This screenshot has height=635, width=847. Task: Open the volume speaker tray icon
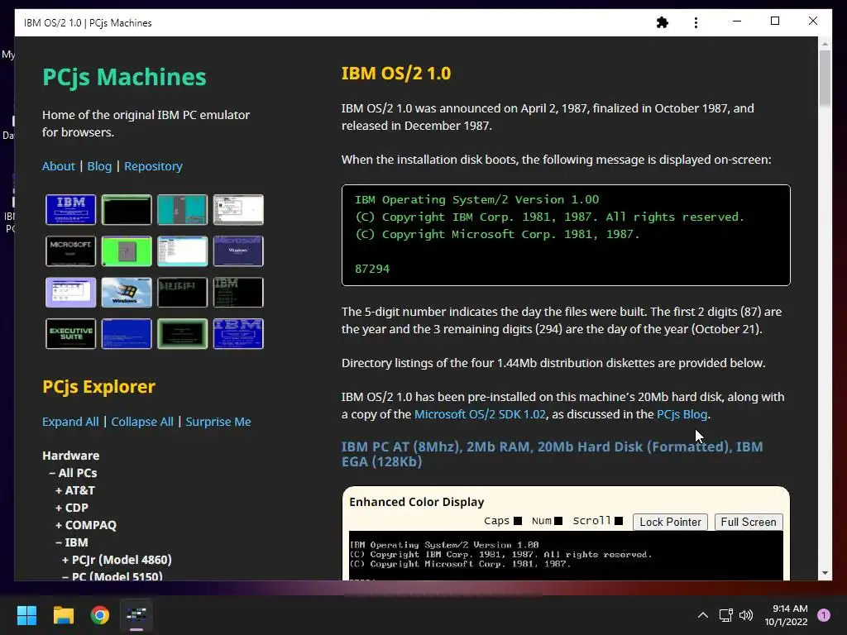click(746, 615)
